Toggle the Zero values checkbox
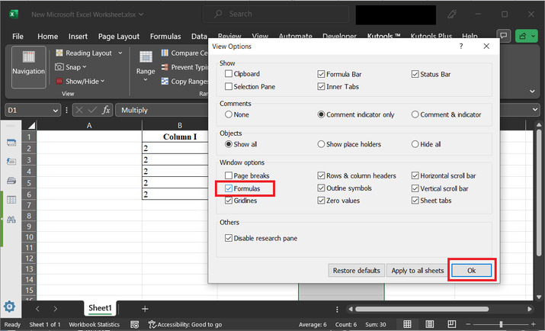Screen dimensions: 545x331 pos(321,201)
